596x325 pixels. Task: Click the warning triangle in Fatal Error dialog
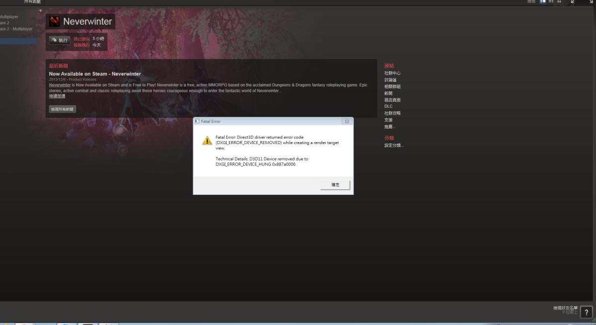207,140
